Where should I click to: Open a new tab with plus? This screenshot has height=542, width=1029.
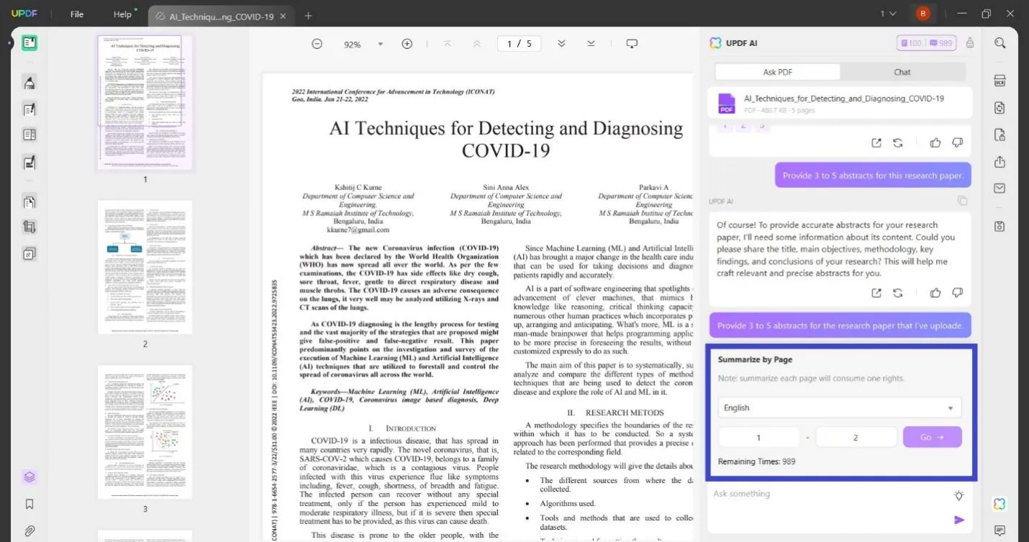click(308, 16)
